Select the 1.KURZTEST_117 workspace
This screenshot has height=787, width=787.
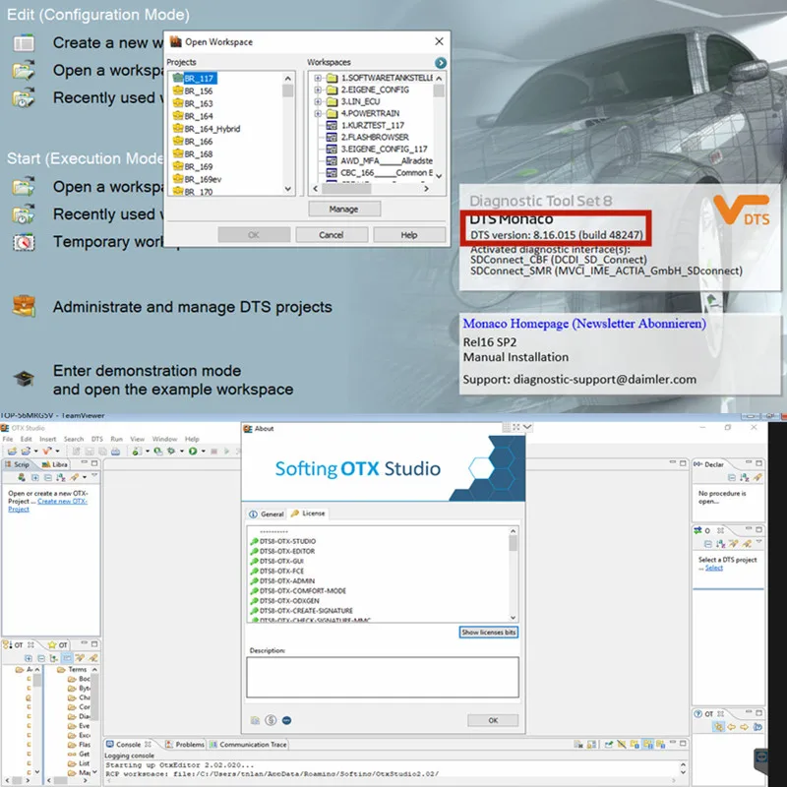[365, 125]
